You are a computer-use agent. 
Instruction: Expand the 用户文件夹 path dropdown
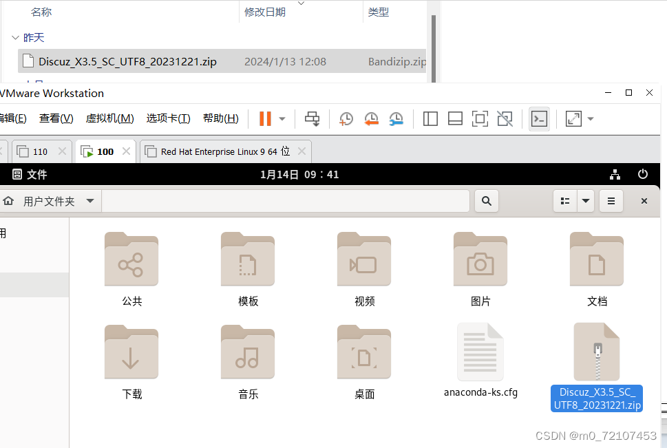tap(90, 201)
